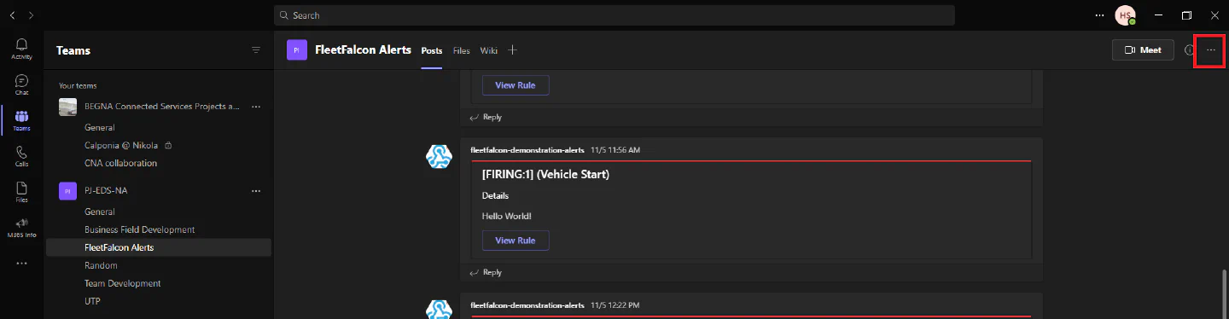Click bot avatar of 12:22 PM post
1229x319 pixels.
click(x=439, y=310)
